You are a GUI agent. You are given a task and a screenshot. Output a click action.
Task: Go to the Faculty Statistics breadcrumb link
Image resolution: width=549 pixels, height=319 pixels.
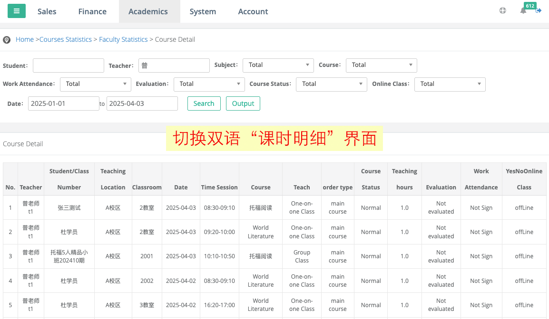tap(123, 39)
